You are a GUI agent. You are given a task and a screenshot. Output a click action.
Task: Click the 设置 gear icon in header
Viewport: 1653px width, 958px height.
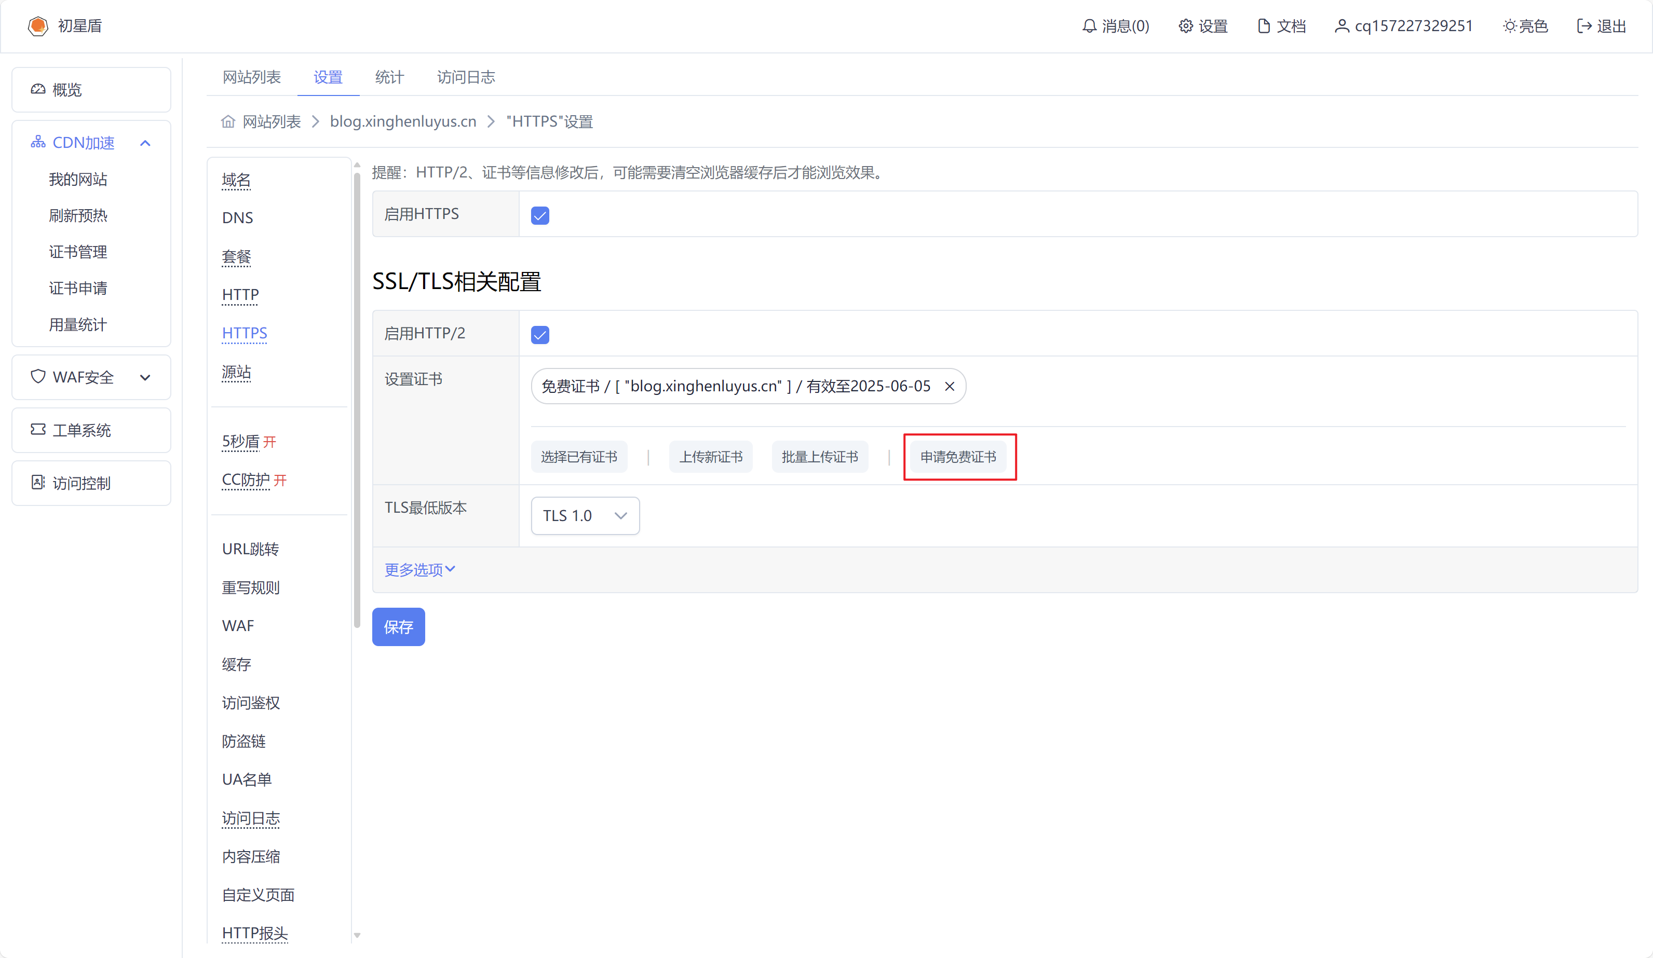1185,26
